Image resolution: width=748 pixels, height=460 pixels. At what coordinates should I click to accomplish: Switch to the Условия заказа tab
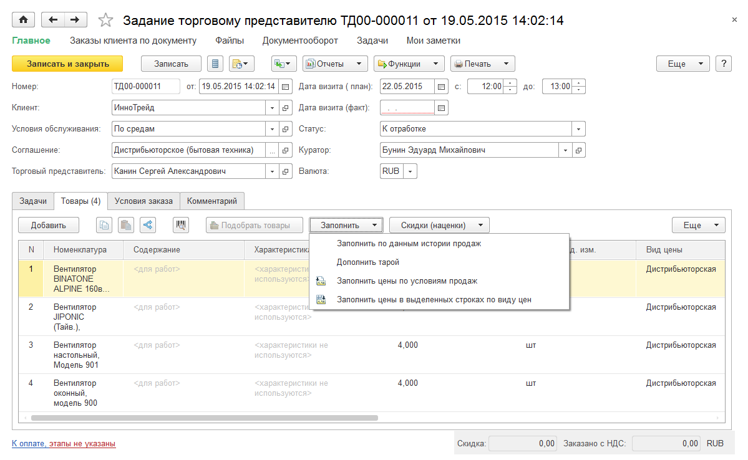coord(143,201)
